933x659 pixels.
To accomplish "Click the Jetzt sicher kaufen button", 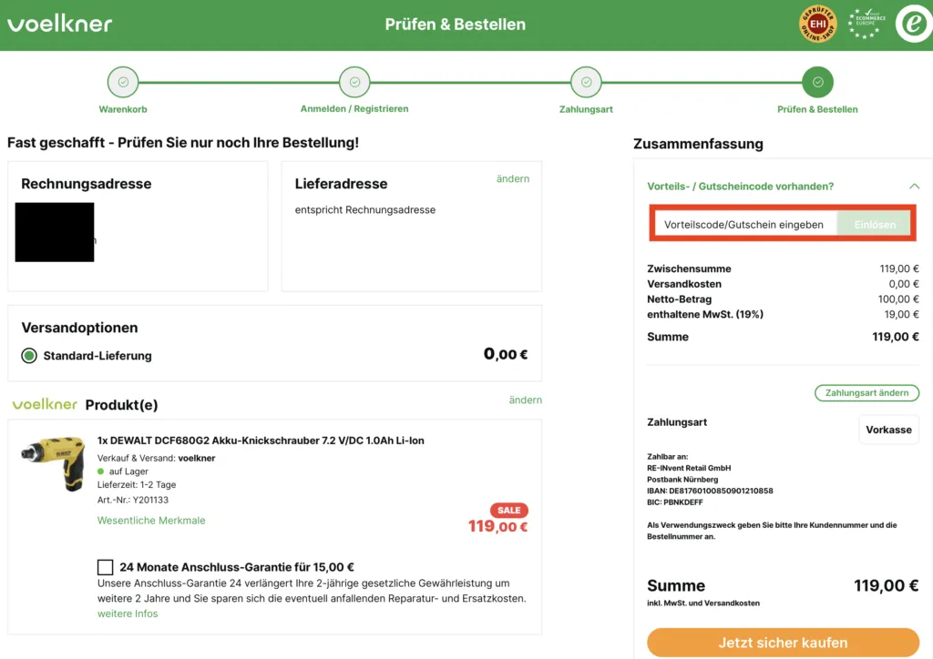I will click(783, 642).
